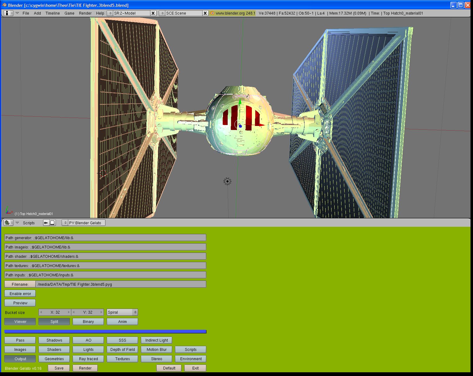This screenshot has width=473, height=376.
Task: Switch to the Textures panel
Action: point(123,359)
